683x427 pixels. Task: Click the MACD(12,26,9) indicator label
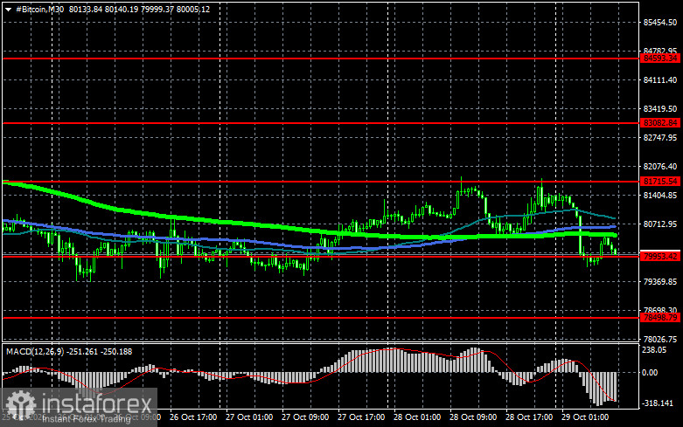(x=34, y=351)
